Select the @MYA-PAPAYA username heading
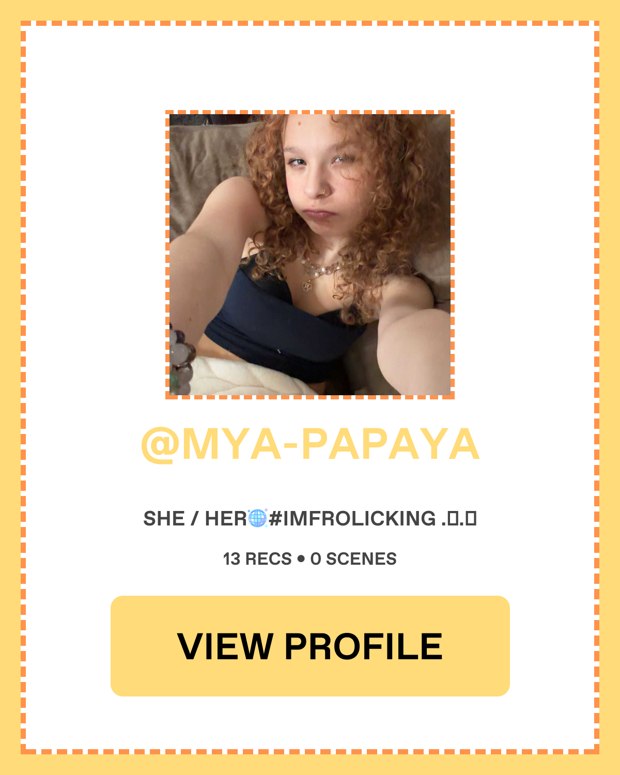This screenshot has height=775, width=620. pos(310,444)
